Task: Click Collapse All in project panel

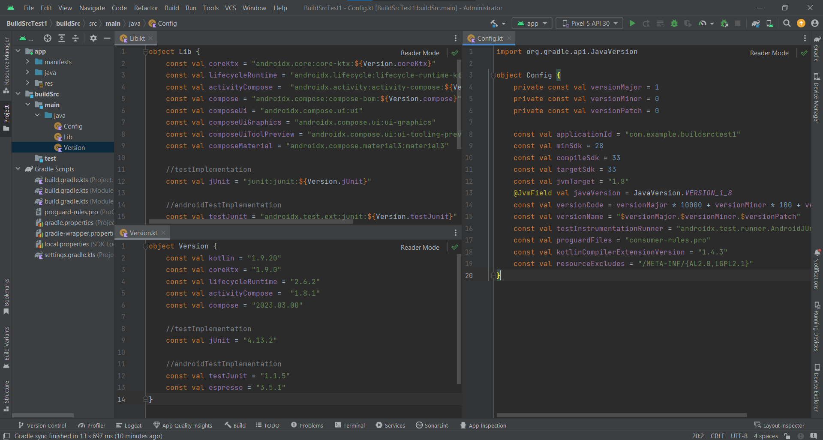Action: coord(75,38)
